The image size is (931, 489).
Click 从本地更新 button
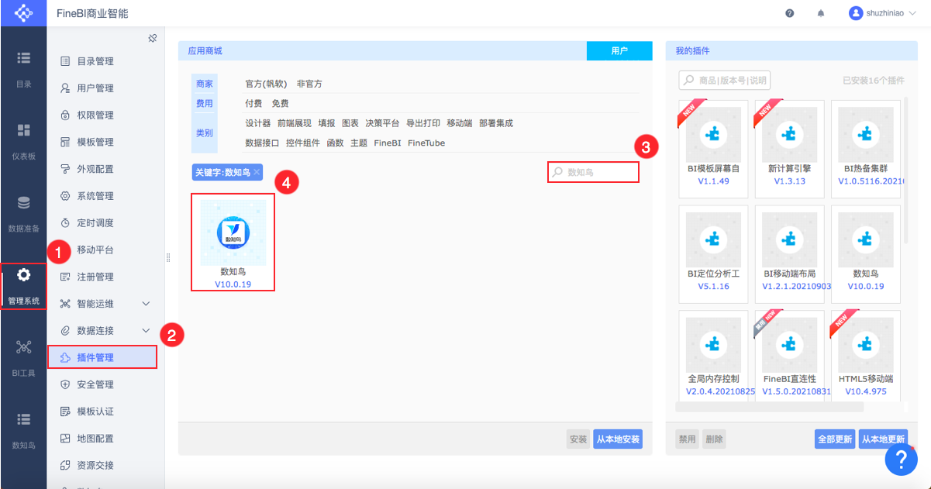pos(883,439)
